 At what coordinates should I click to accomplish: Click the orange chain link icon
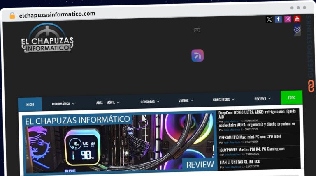coord(311,86)
